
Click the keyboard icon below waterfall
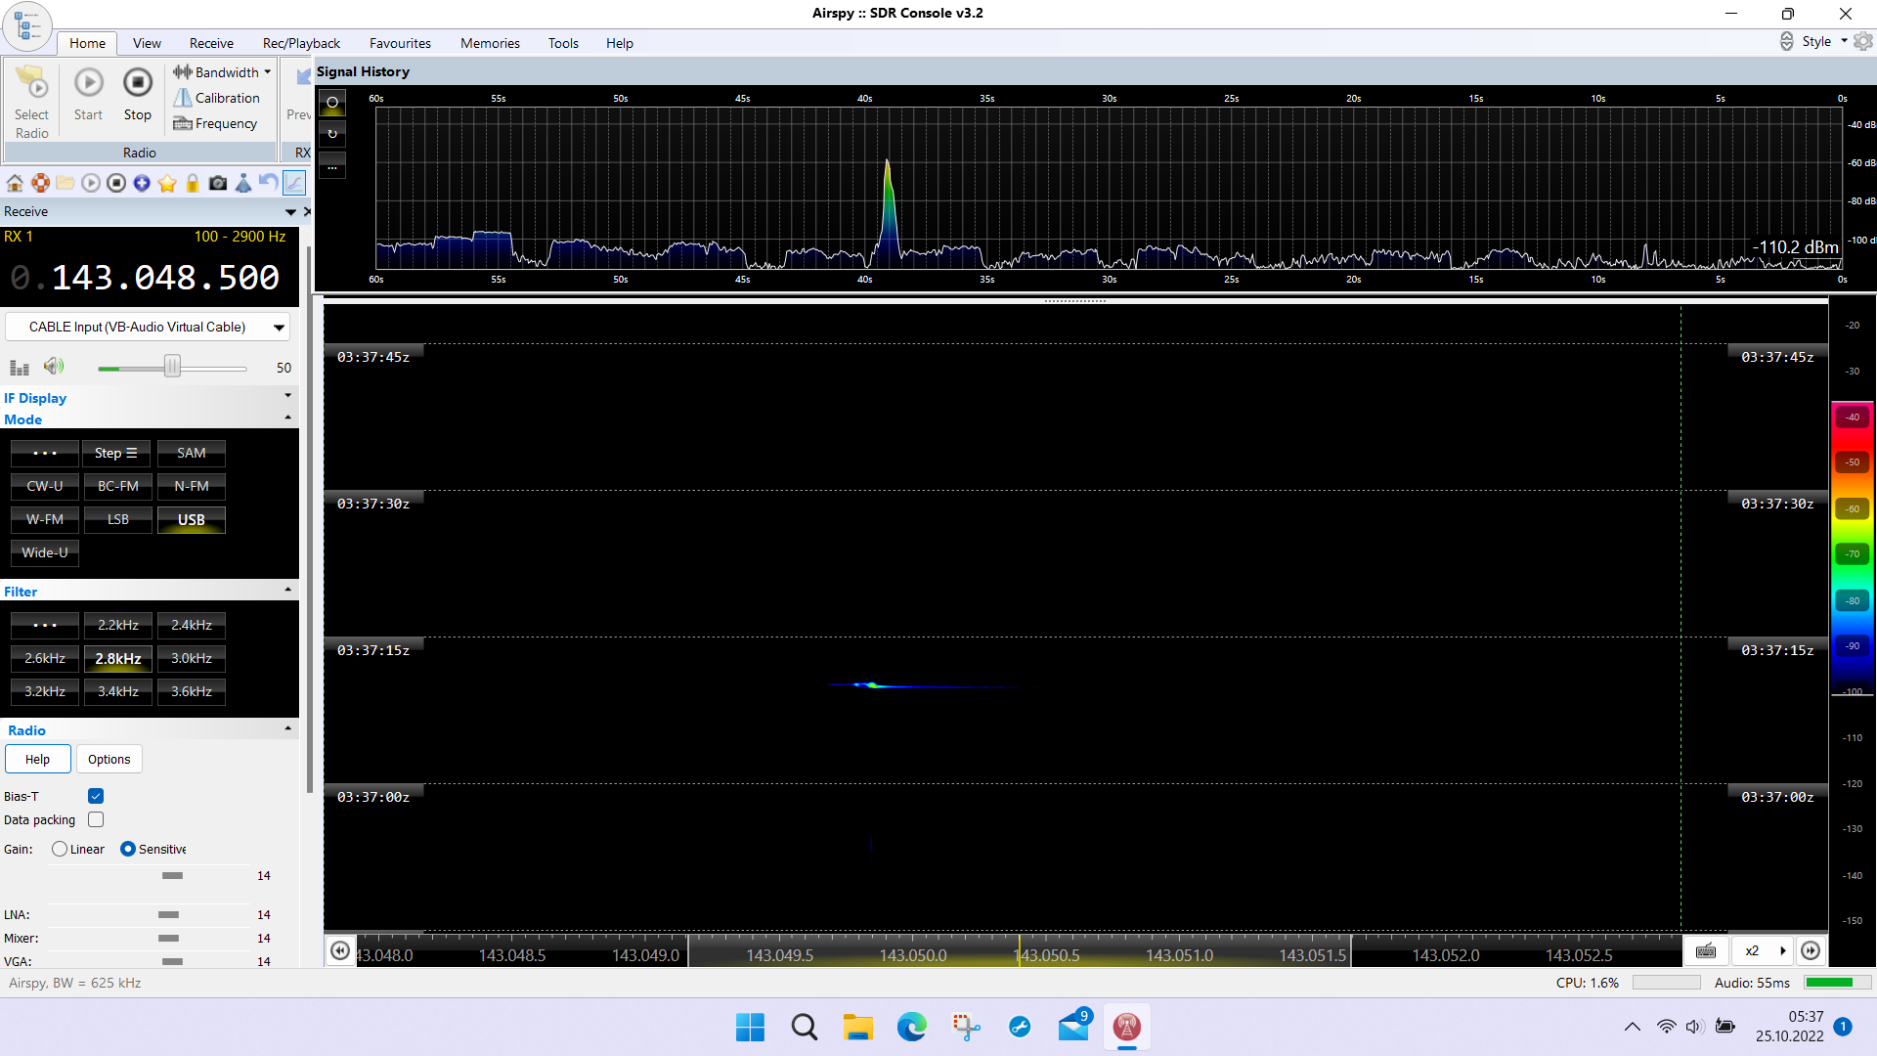(1706, 950)
